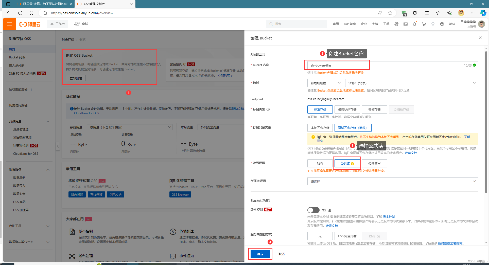Click the 传输加速 icon
The height and width of the screenshot is (265, 489).
(173, 232)
